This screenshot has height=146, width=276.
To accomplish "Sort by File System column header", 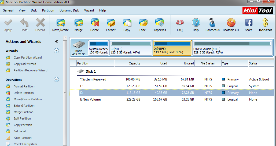I will (x=208, y=63).
